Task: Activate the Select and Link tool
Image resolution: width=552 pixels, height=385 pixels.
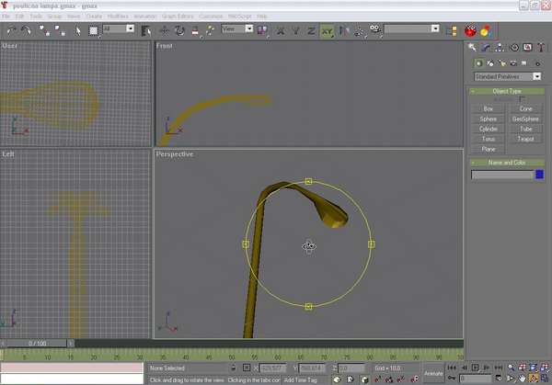Action: 44,30
